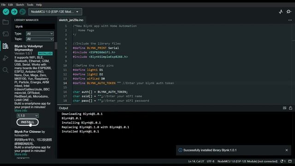
Task: Open the Boards Manager sidebar icon
Action: click(6, 34)
